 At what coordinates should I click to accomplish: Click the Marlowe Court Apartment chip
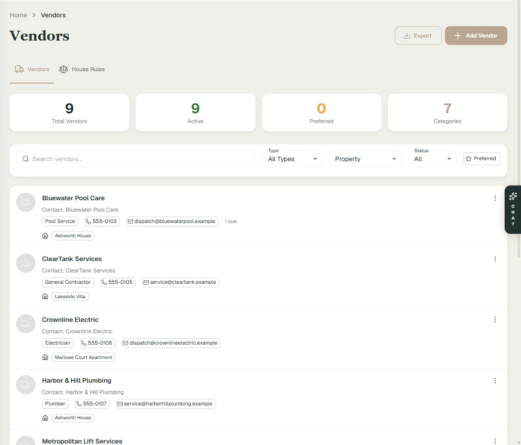[83, 357]
